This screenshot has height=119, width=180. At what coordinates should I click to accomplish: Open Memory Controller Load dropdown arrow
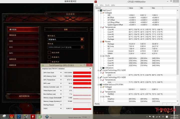(x=61, y=87)
